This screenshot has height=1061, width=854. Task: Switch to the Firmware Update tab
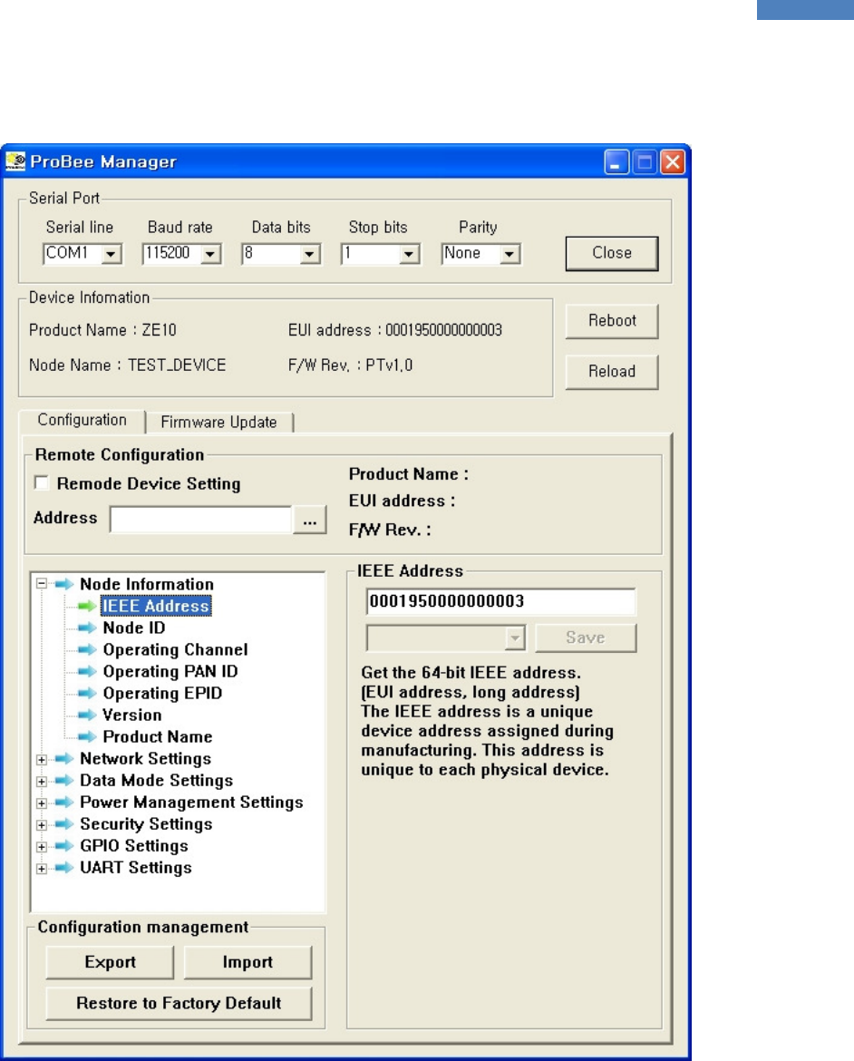tap(218, 423)
